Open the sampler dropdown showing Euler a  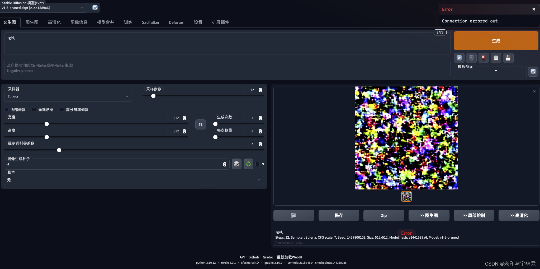[68, 97]
